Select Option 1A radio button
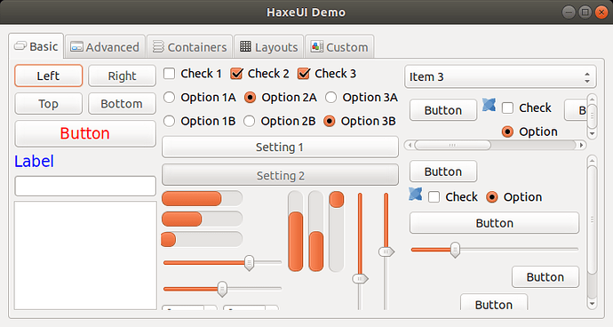 coord(169,98)
